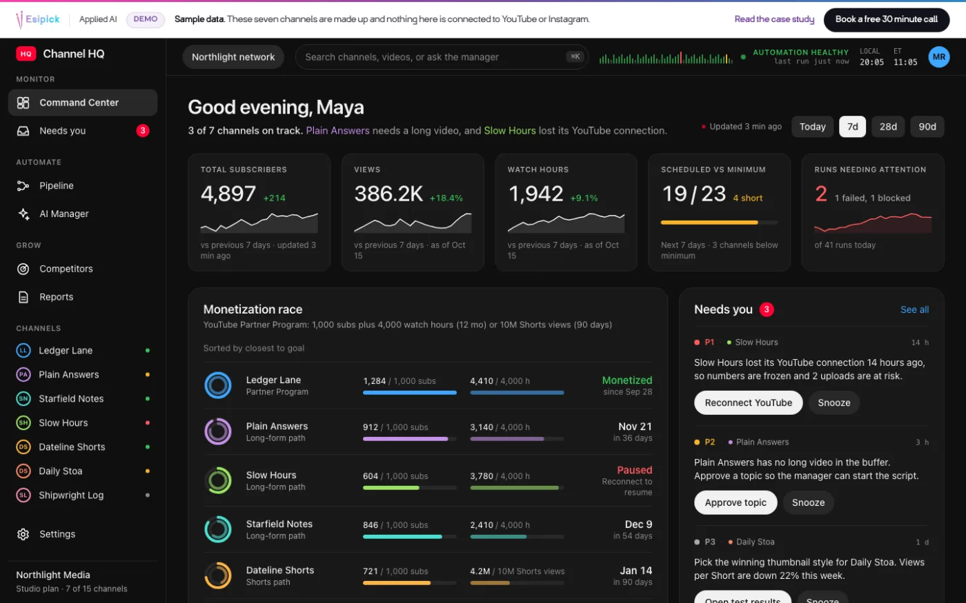Screen dimensions: 966x603
Task: Click the search channels input field
Action: pyautogui.click(x=442, y=57)
